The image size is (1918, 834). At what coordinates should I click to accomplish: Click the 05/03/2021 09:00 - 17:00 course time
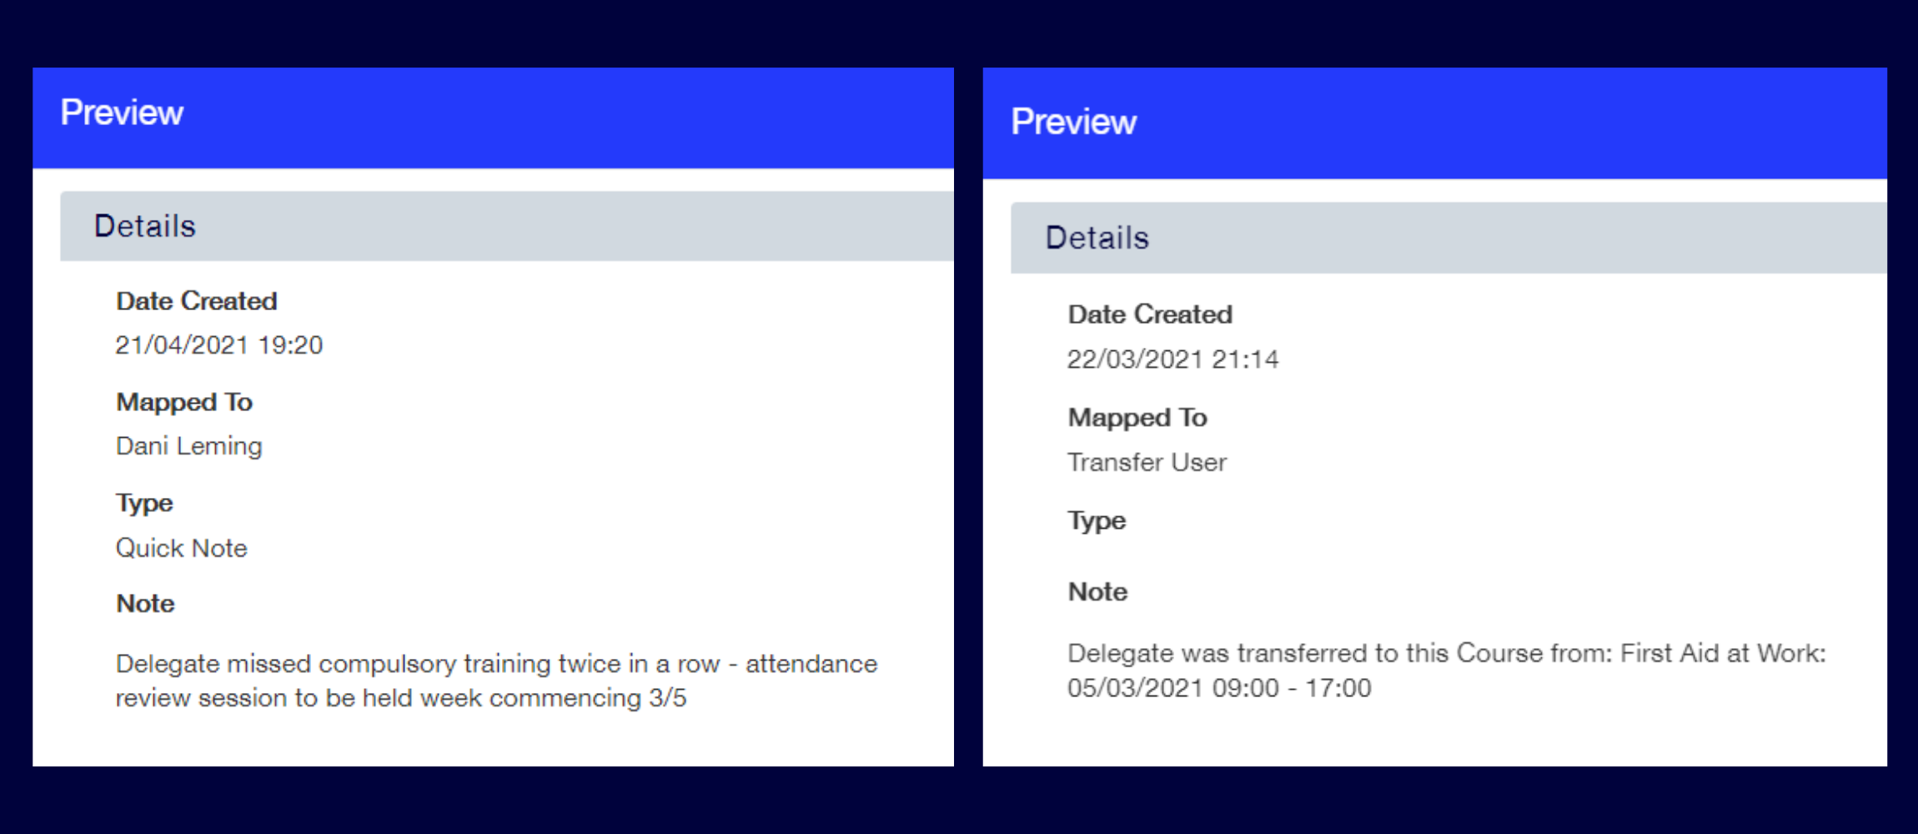tap(1218, 688)
